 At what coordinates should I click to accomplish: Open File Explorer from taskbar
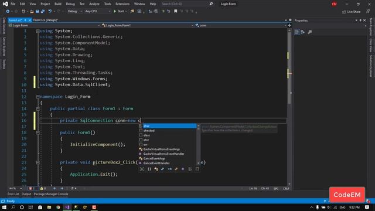click(x=49, y=207)
